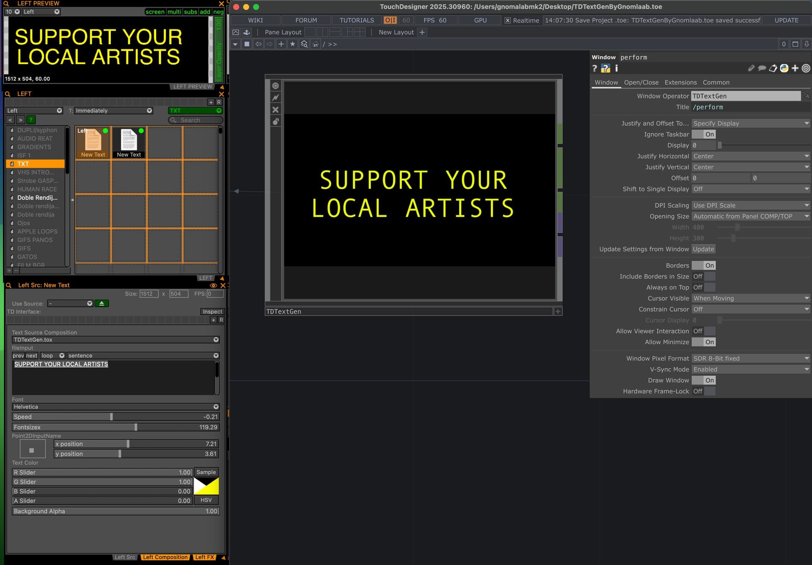Open the Justify Horizontal dropdown
Screen dimensions: 812x565
click(x=751, y=156)
